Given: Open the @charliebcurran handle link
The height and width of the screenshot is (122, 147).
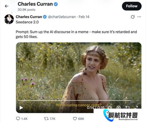Looking at the screenshot, I should pyautogui.click(x=62, y=17).
